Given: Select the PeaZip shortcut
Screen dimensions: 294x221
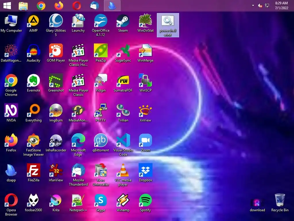Looking at the screenshot, I should pyautogui.click(x=101, y=53).
